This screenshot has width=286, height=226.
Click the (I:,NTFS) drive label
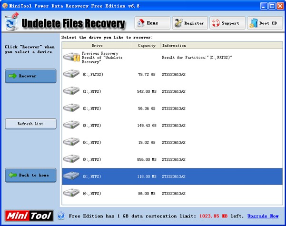92,91
